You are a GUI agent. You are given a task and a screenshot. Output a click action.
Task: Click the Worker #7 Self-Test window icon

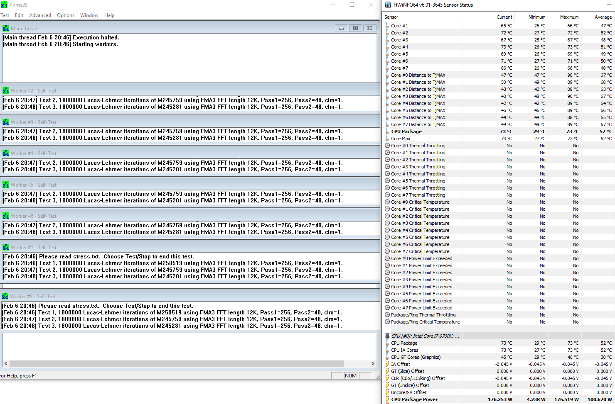[x=6, y=247]
